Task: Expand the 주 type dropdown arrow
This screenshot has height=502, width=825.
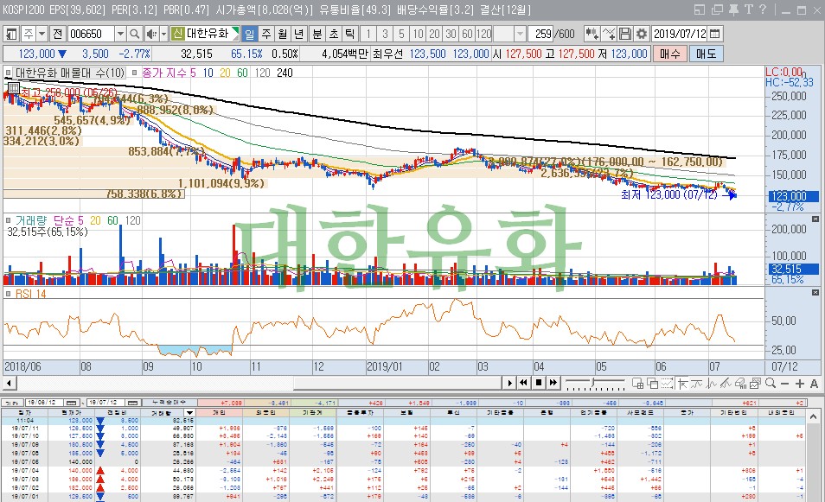Action: (42, 35)
